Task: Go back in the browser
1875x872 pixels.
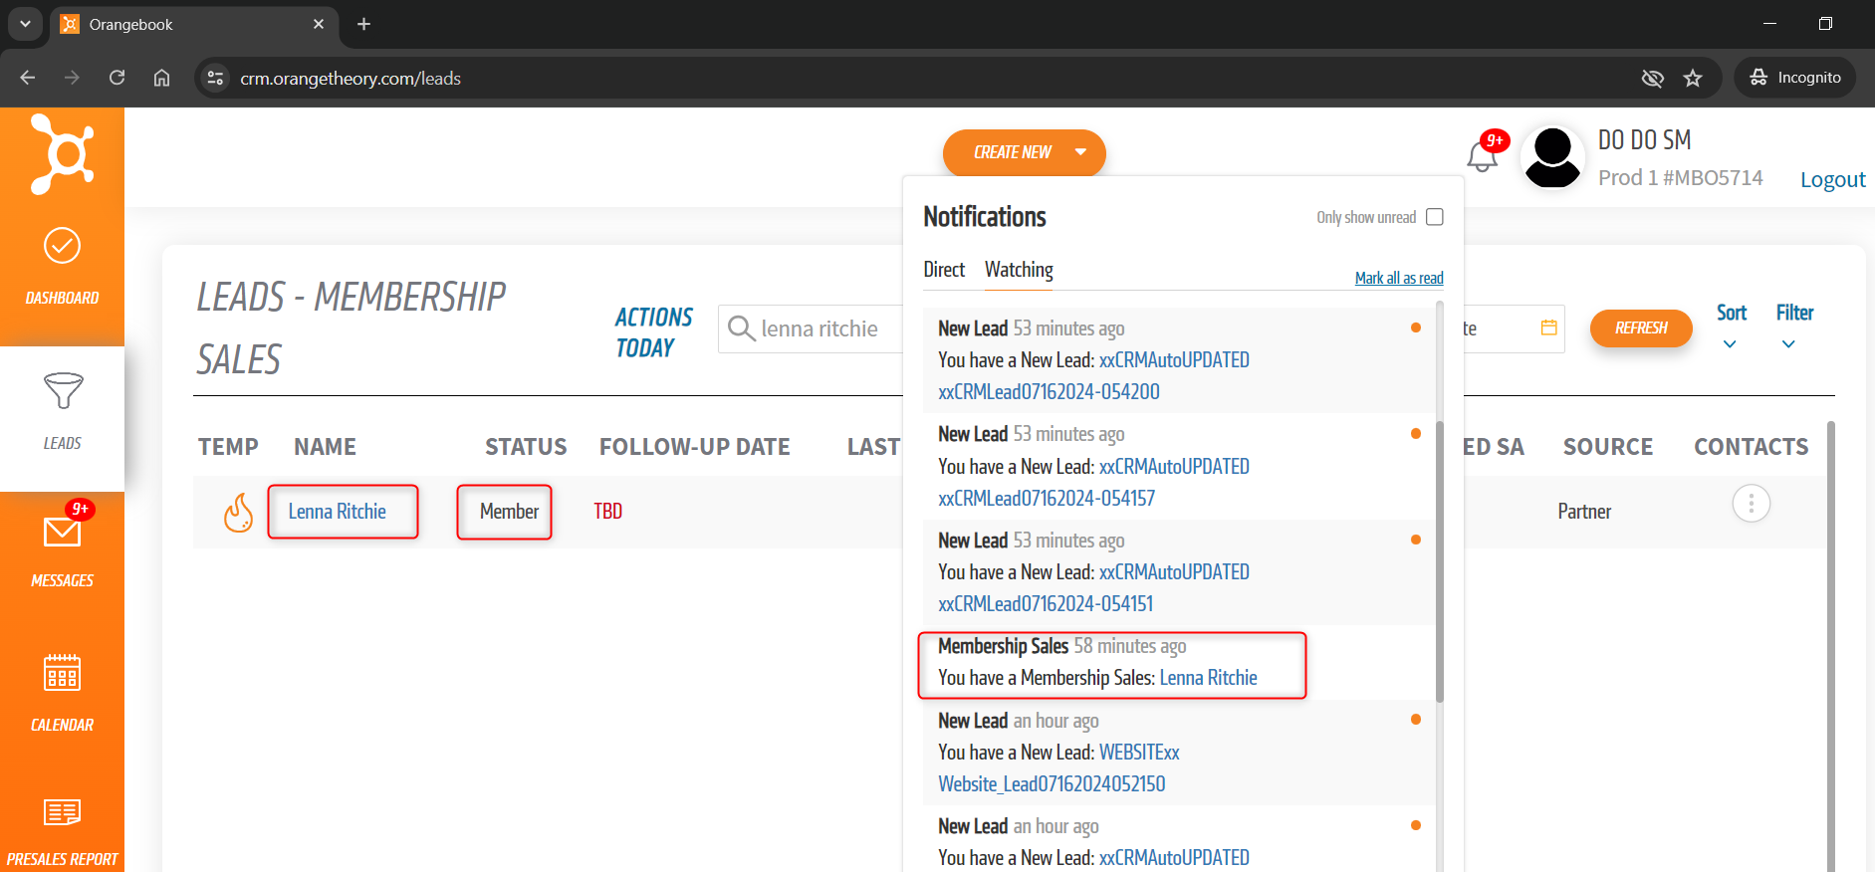Action: [x=28, y=78]
